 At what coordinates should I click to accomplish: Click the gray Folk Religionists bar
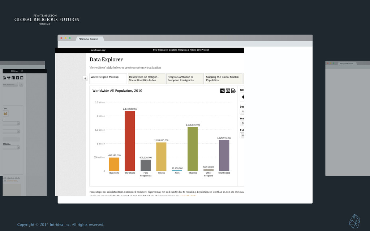click(x=146, y=165)
